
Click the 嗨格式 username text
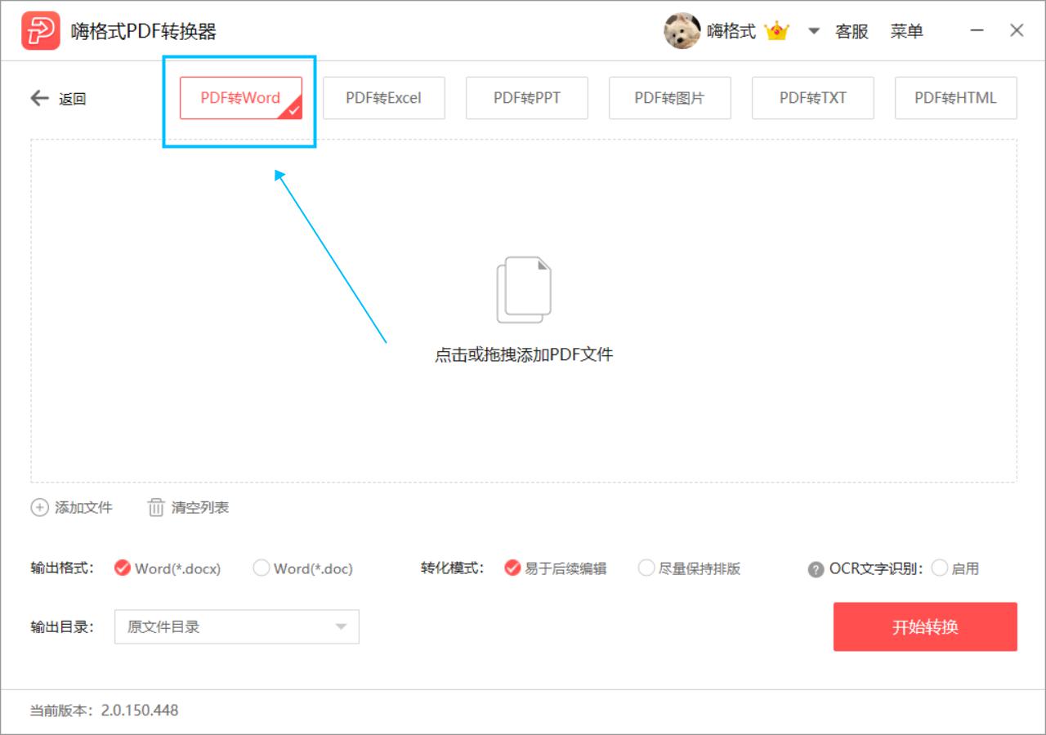[x=731, y=31]
